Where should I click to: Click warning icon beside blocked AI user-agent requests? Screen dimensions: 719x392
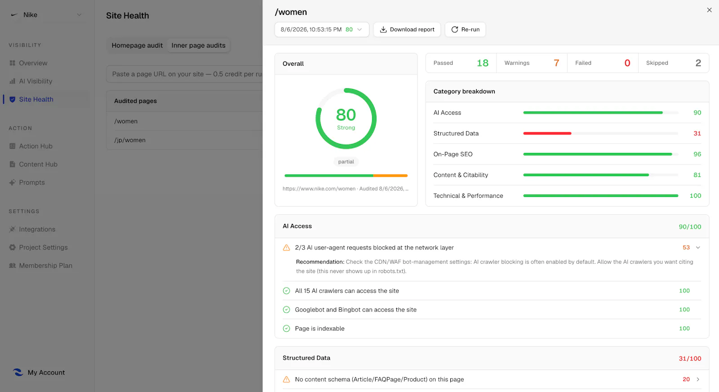coord(286,248)
